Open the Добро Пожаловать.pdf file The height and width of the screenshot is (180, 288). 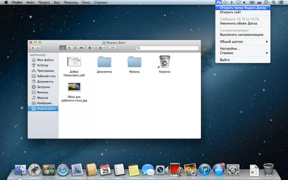pyautogui.click(x=74, y=62)
